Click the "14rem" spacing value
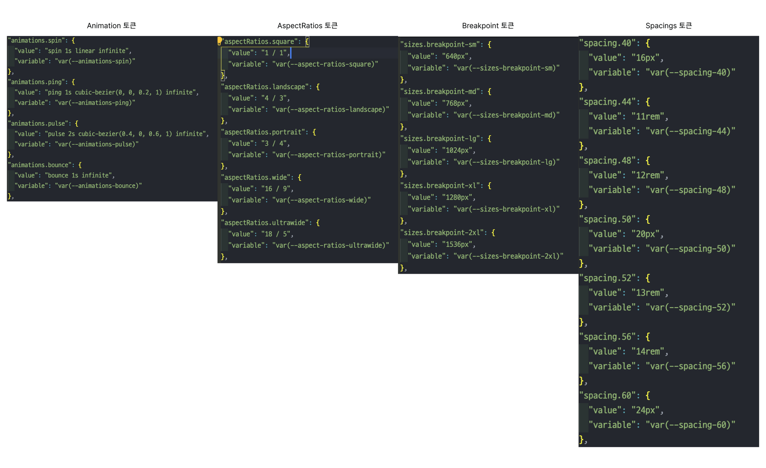 point(648,352)
